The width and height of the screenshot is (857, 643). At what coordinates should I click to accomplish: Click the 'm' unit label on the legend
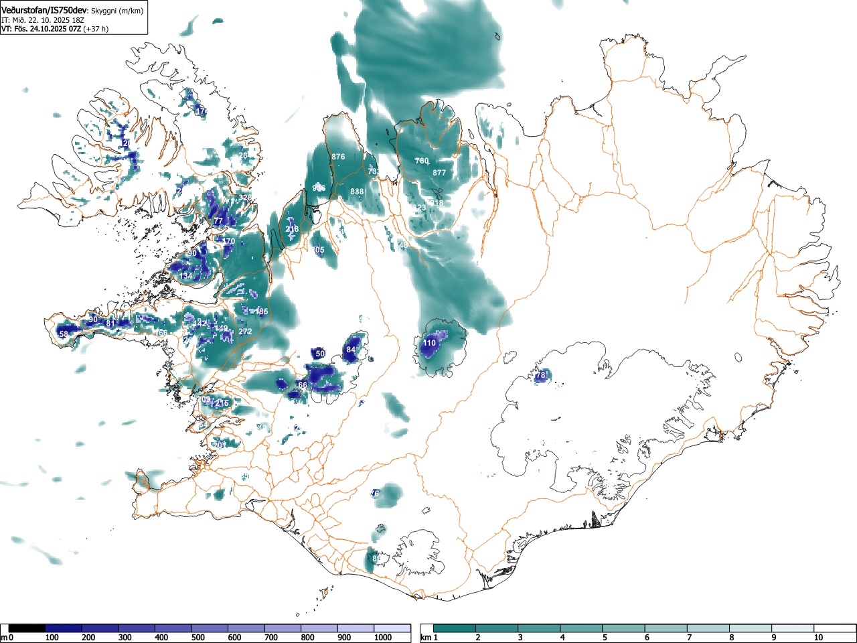point(5,638)
